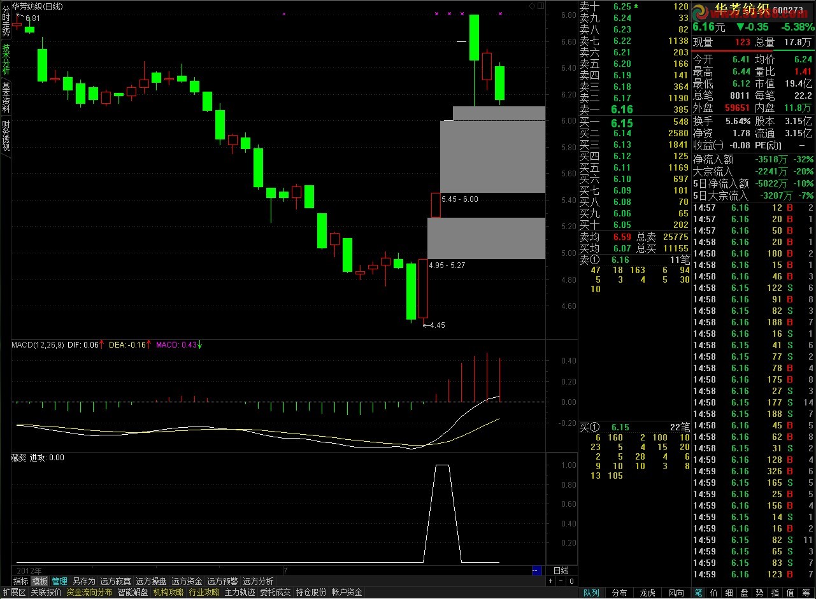Switch to the 队列 tab
Viewport: 816px width, 599px height.
click(x=591, y=593)
